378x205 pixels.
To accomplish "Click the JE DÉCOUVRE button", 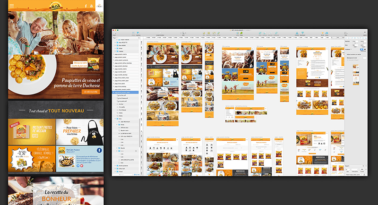I will pyautogui.click(x=91, y=92).
